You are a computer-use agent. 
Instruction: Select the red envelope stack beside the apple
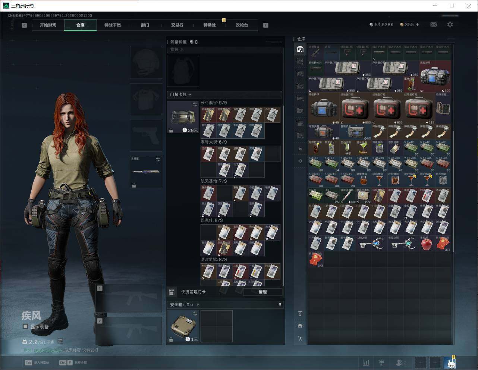coord(443,244)
